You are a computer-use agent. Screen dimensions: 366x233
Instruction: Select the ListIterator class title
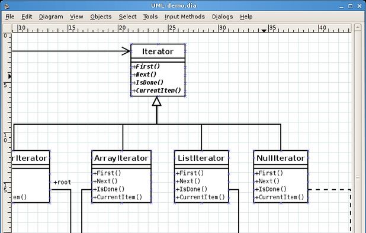[x=201, y=158]
